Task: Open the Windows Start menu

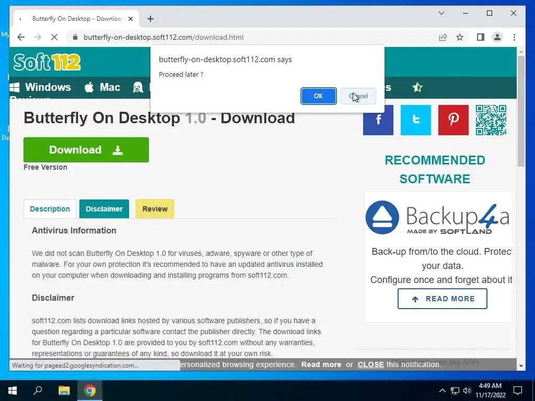Action: pos(13,391)
